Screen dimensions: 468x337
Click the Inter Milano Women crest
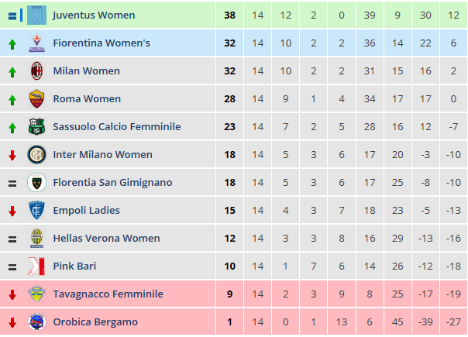(x=36, y=155)
